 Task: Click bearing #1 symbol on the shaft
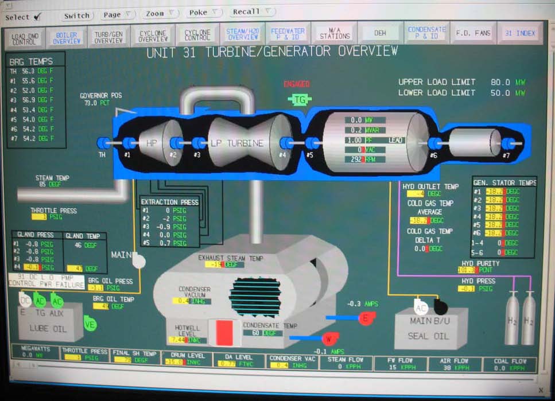[x=129, y=143]
